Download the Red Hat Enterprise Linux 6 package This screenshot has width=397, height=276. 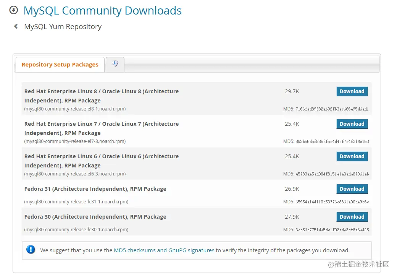point(352,156)
